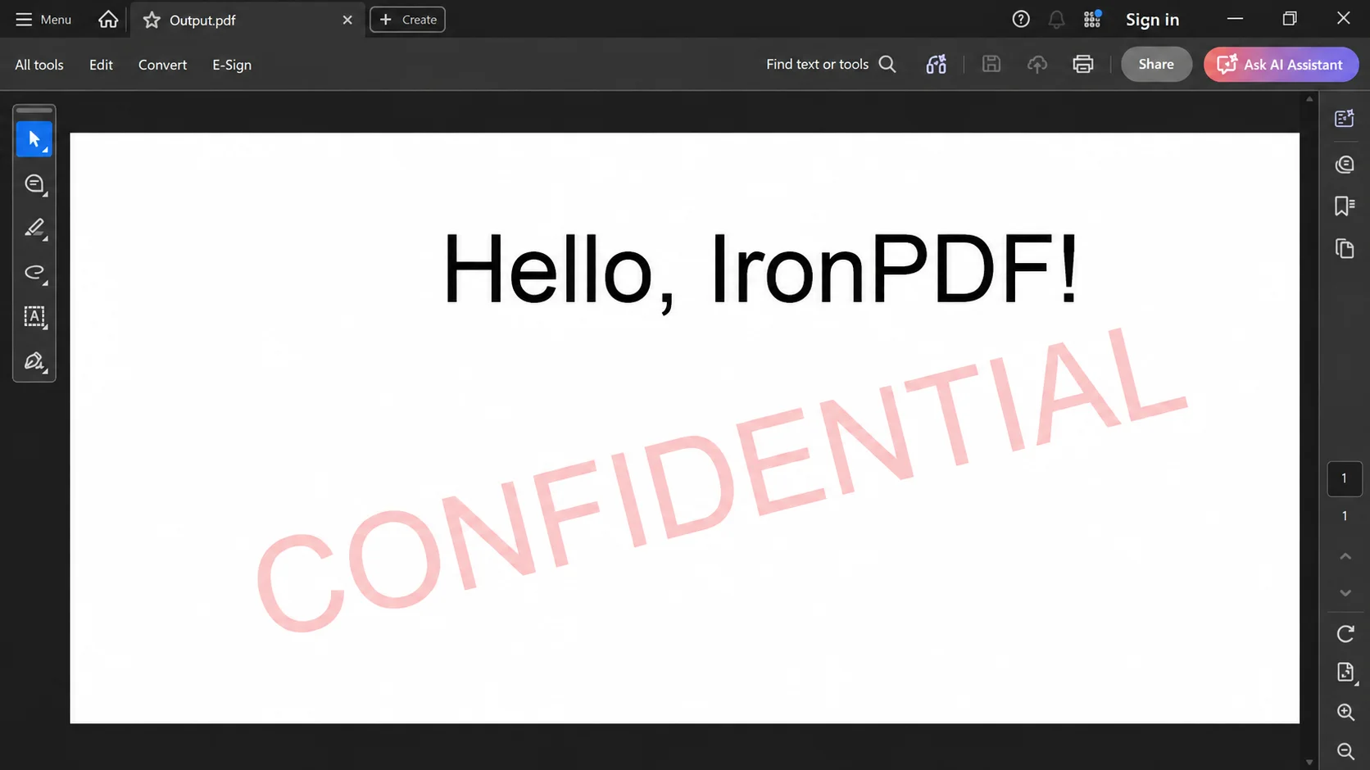Click Find text or tools search

point(831,64)
